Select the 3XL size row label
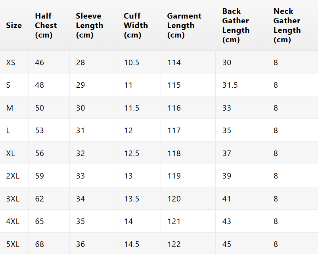318x254 pixels. pos(13,199)
